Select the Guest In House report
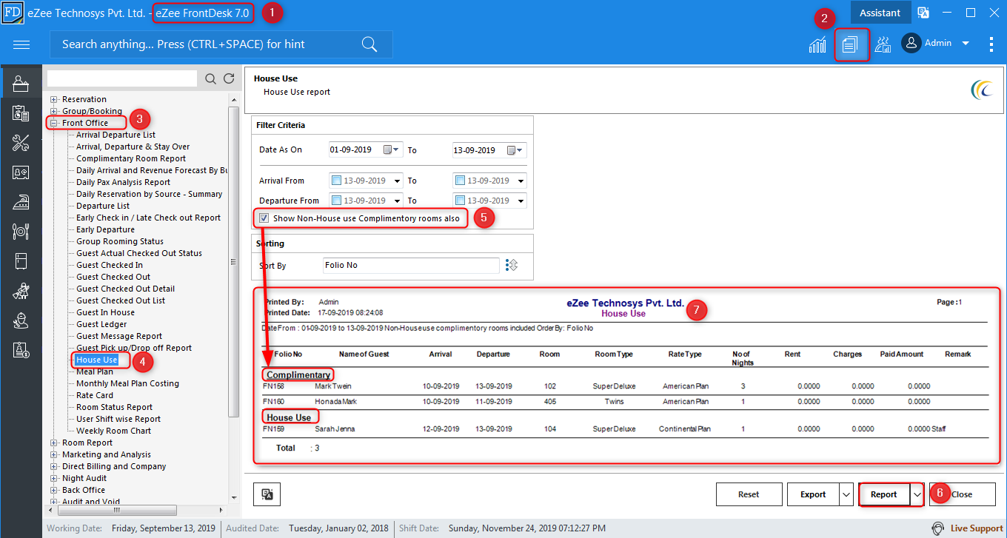Image resolution: width=1007 pixels, height=538 pixels. [x=105, y=312]
